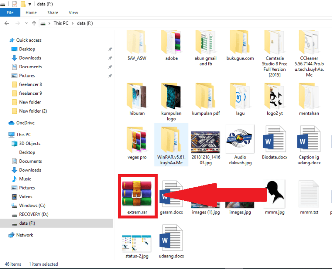Screen dimensions: 332x269
Task: Select Quick access in navigation pane
Action: pyautogui.click(x=29, y=40)
